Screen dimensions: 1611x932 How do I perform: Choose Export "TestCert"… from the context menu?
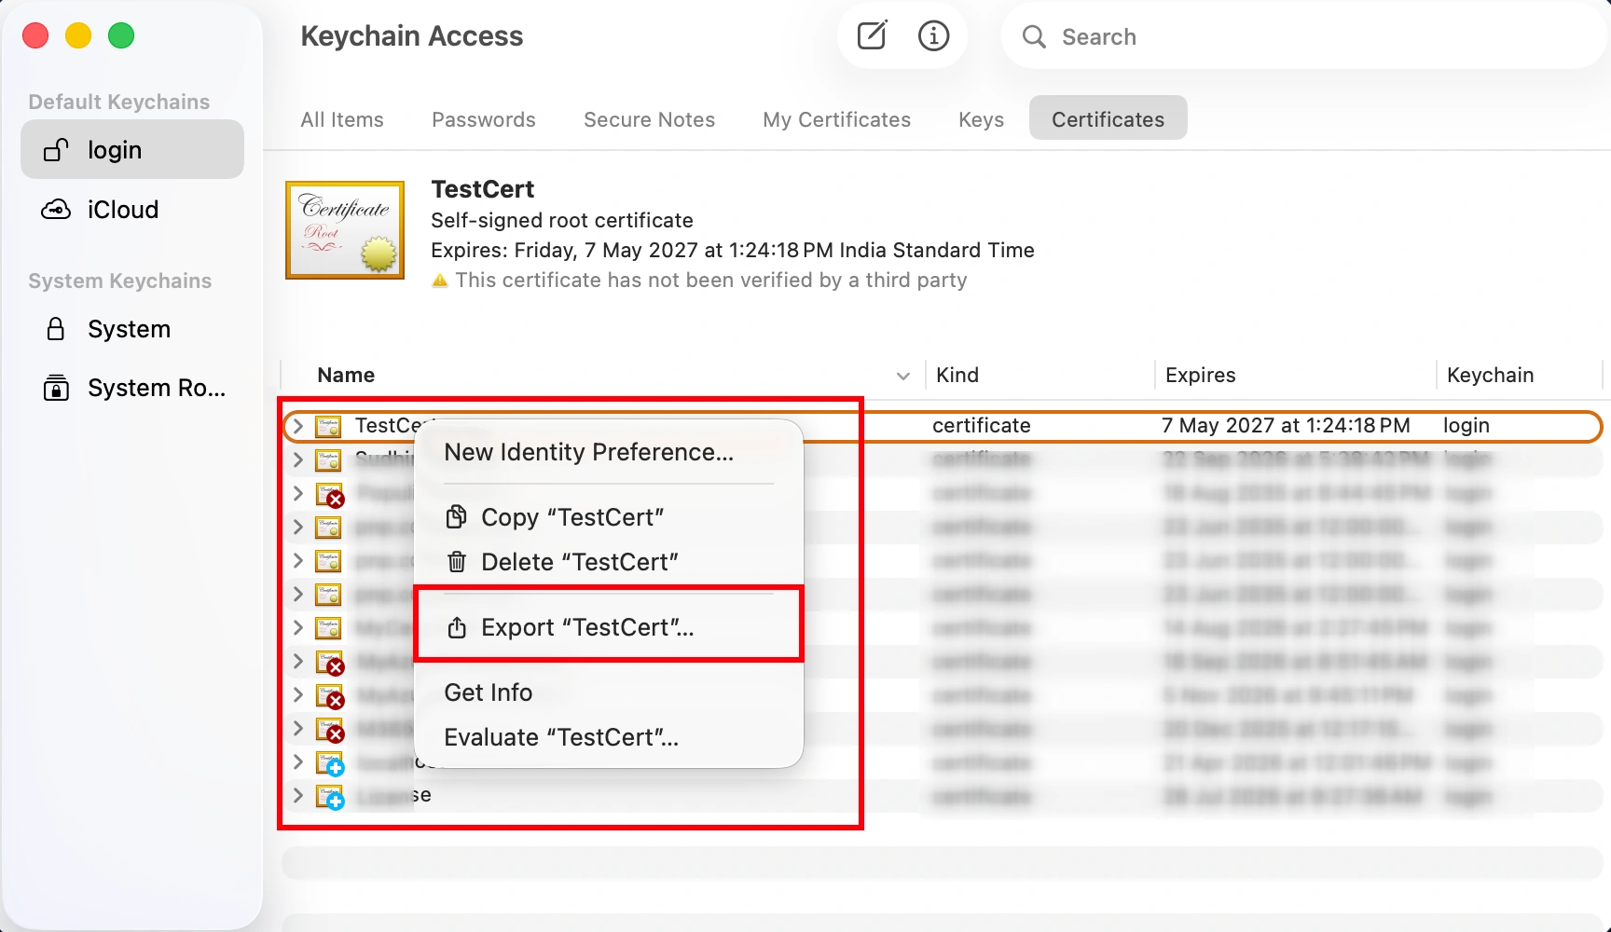pos(609,627)
